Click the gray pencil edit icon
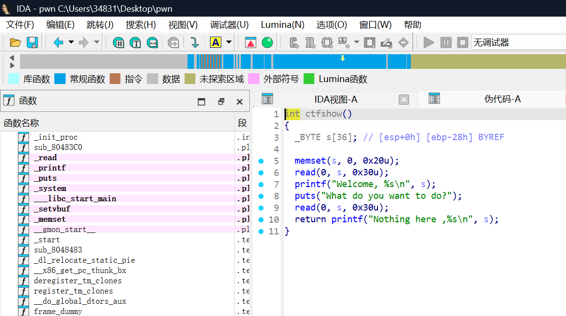566x316 pixels. tap(386, 42)
